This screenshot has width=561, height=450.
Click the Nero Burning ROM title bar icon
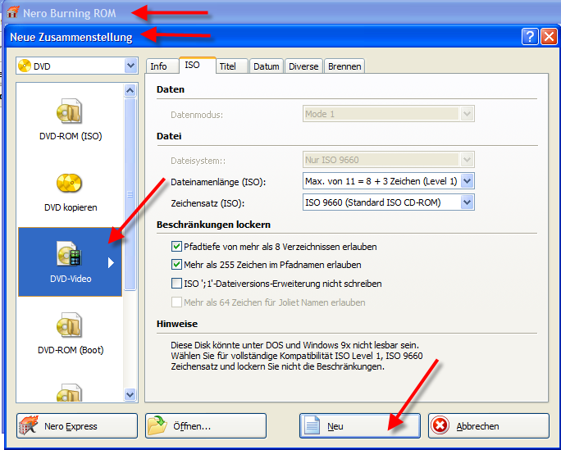[13, 12]
